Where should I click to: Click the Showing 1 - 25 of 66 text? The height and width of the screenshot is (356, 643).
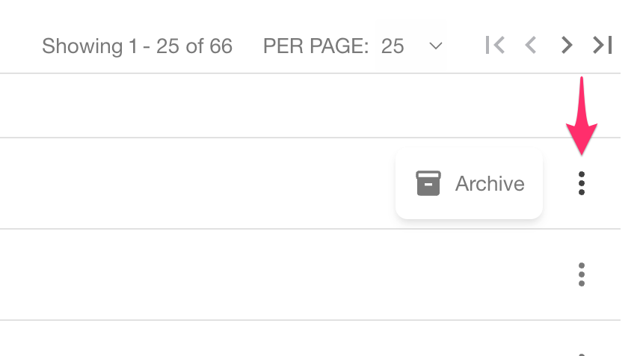tap(138, 46)
